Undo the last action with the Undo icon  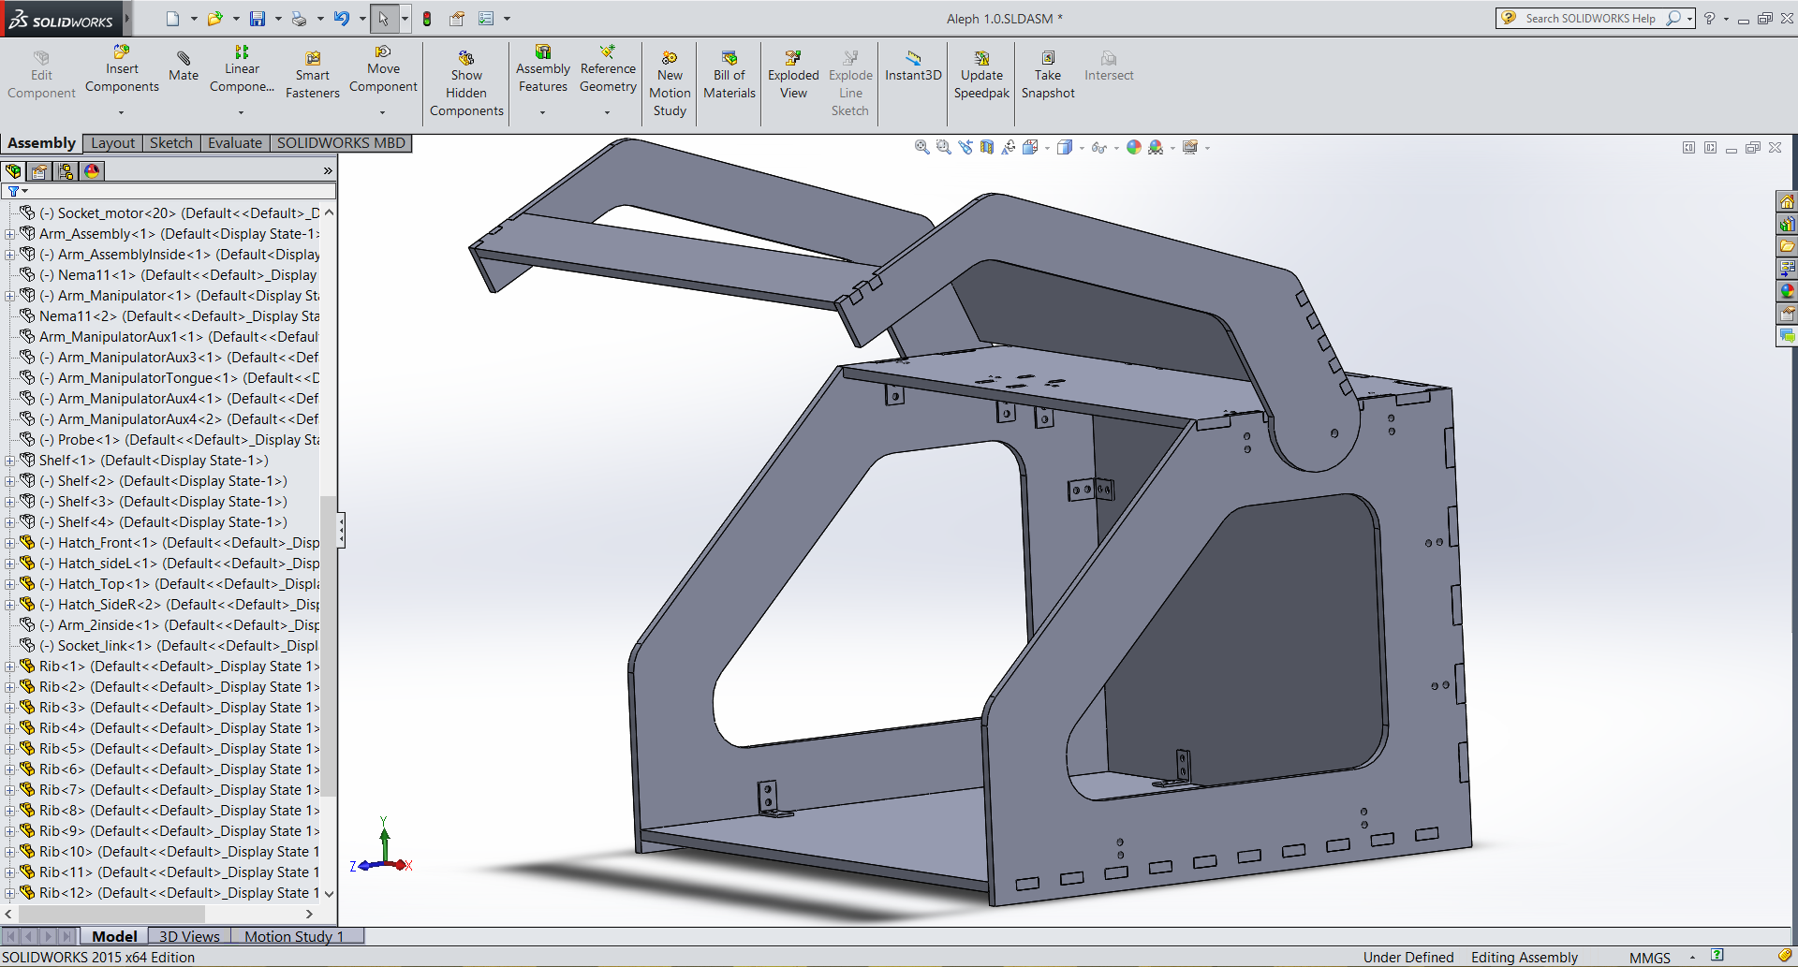(x=341, y=19)
